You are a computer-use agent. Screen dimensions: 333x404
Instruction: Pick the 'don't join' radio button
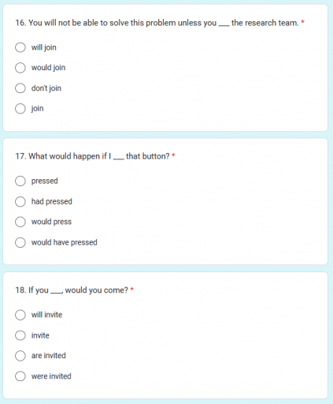pyautogui.click(x=20, y=88)
